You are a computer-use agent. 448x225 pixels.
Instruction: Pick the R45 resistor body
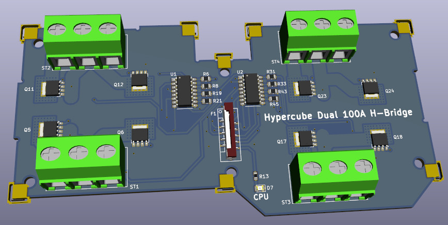tap(274, 99)
